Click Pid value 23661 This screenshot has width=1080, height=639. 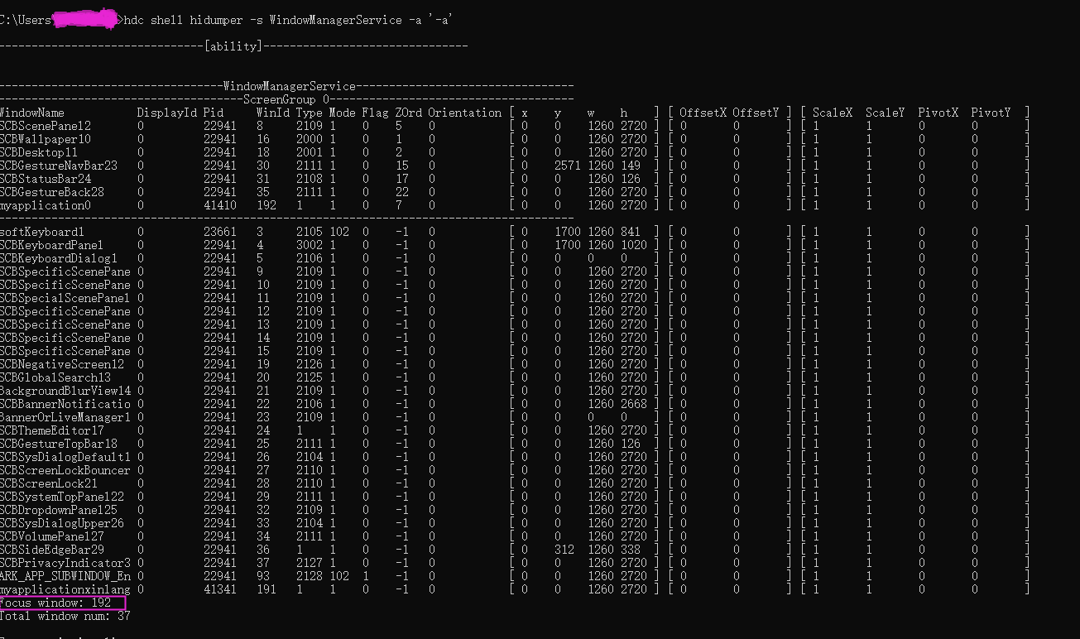click(220, 232)
